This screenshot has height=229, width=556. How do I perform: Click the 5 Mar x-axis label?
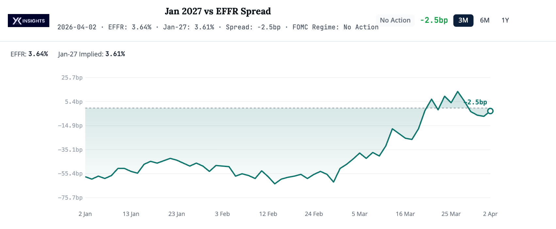click(359, 214)
